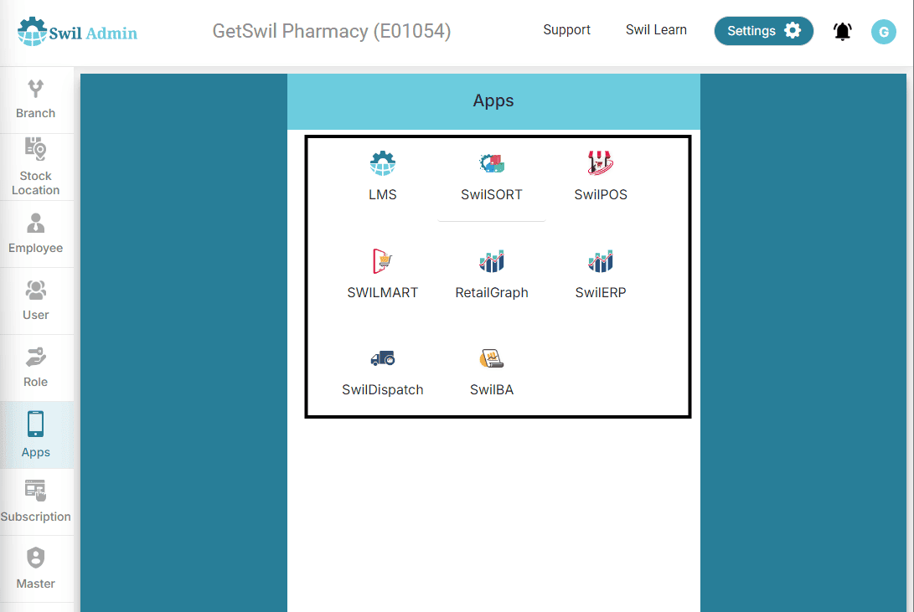Open the Subscription sidebar item
Image resolution: width=914 pixels, height=612 pixels.
pyautogui.click(x=36, y=501)
